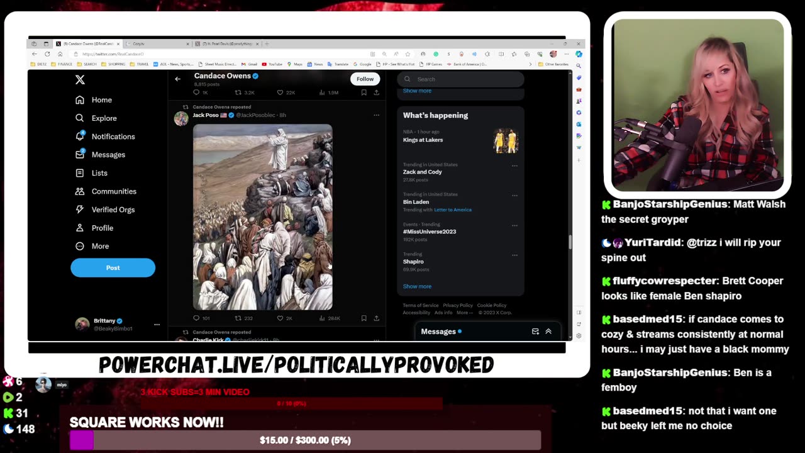Share the top post with 22K likes

coord(376,92)
